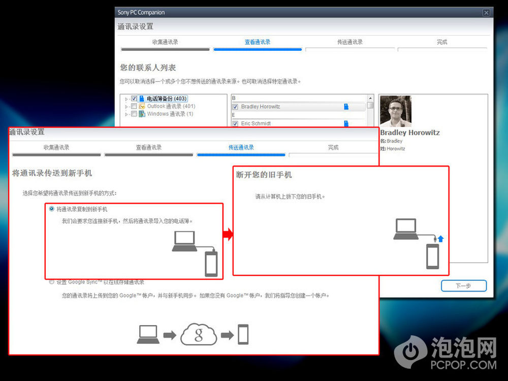Close the Sony PC Companion window

tap(486, 13)
